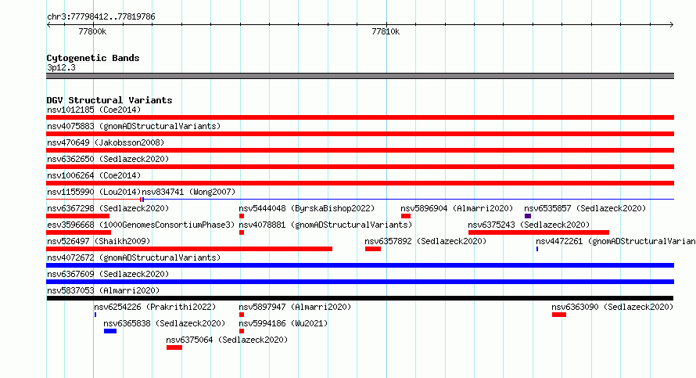Click the gray 3p12.3 band bar
This screenshot has width=696, height=378.
pos(360,76)
